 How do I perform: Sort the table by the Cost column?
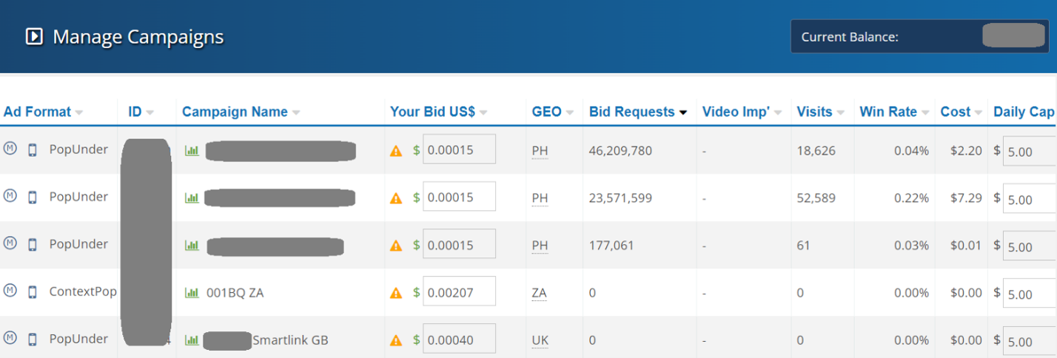961,112
